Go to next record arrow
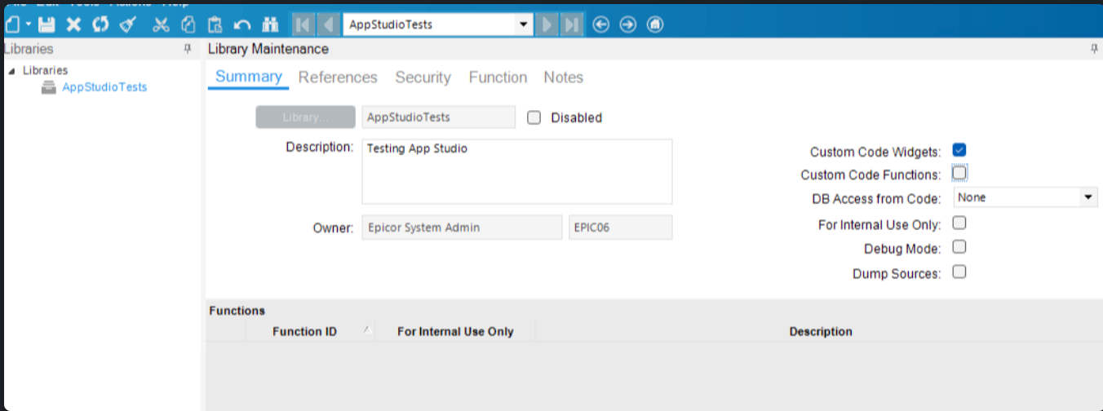This screenshot has width=1103, height=411. click(547, 24)
